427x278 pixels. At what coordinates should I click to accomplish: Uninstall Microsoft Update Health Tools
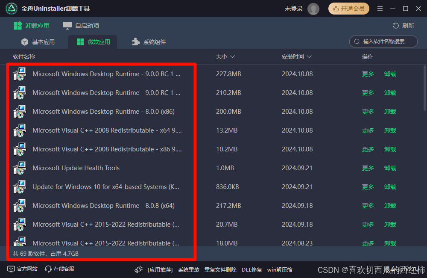[390, 168]
